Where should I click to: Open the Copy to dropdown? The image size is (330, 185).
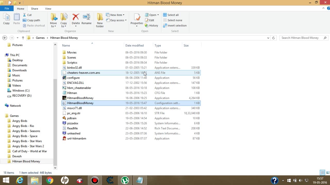click(64, 20)
